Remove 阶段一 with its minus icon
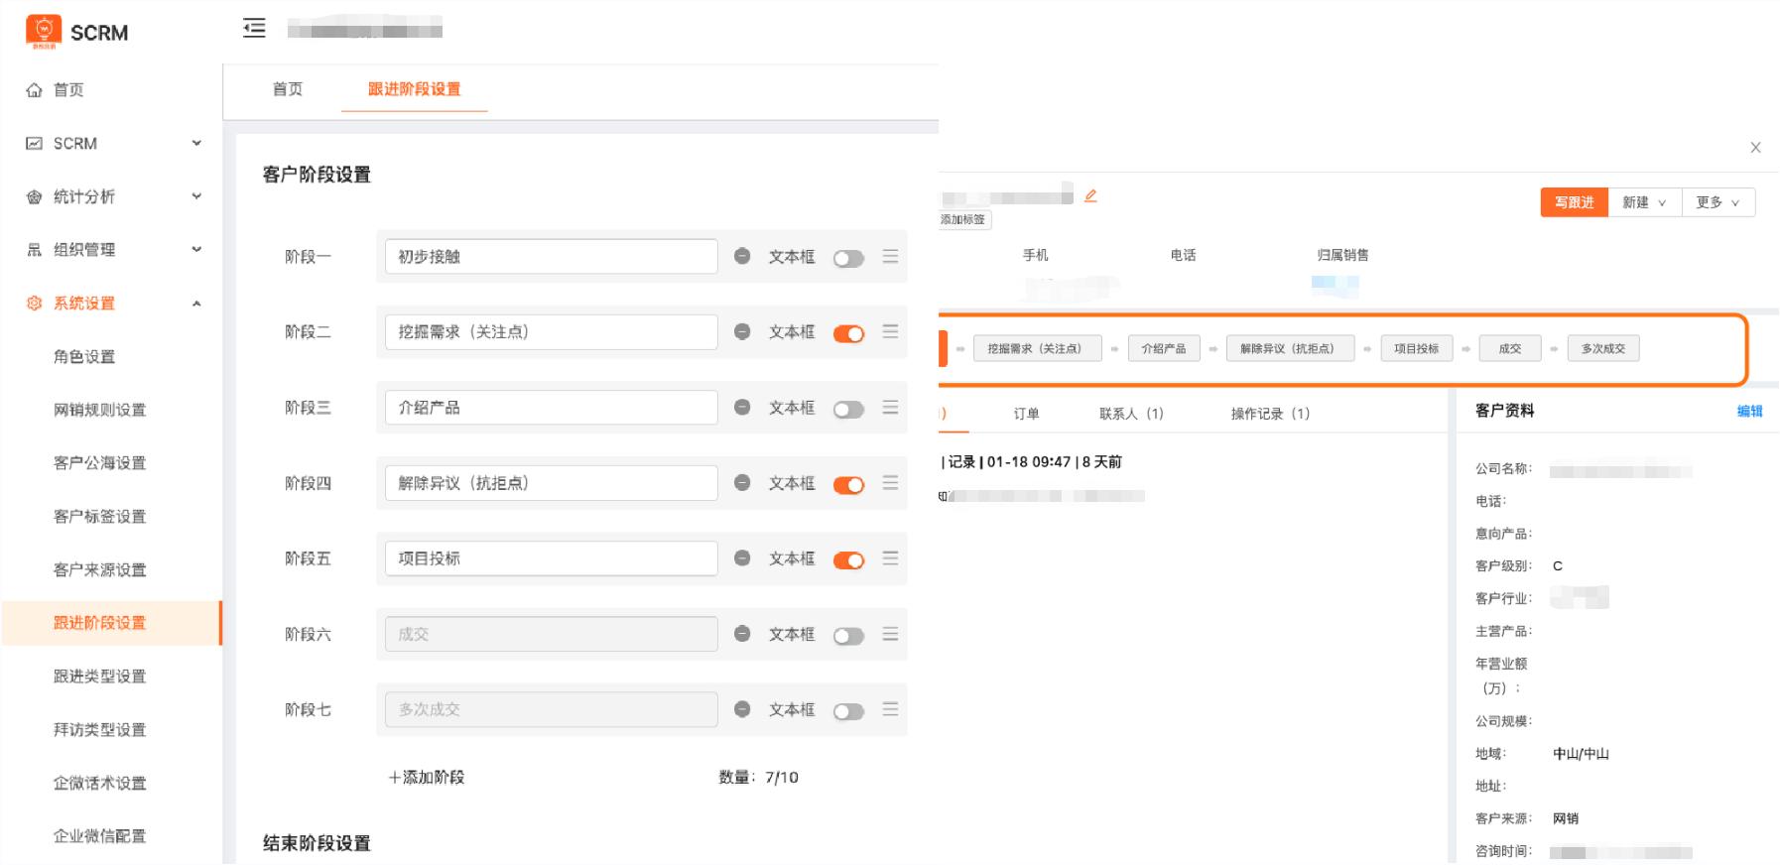 pos(742,256)
